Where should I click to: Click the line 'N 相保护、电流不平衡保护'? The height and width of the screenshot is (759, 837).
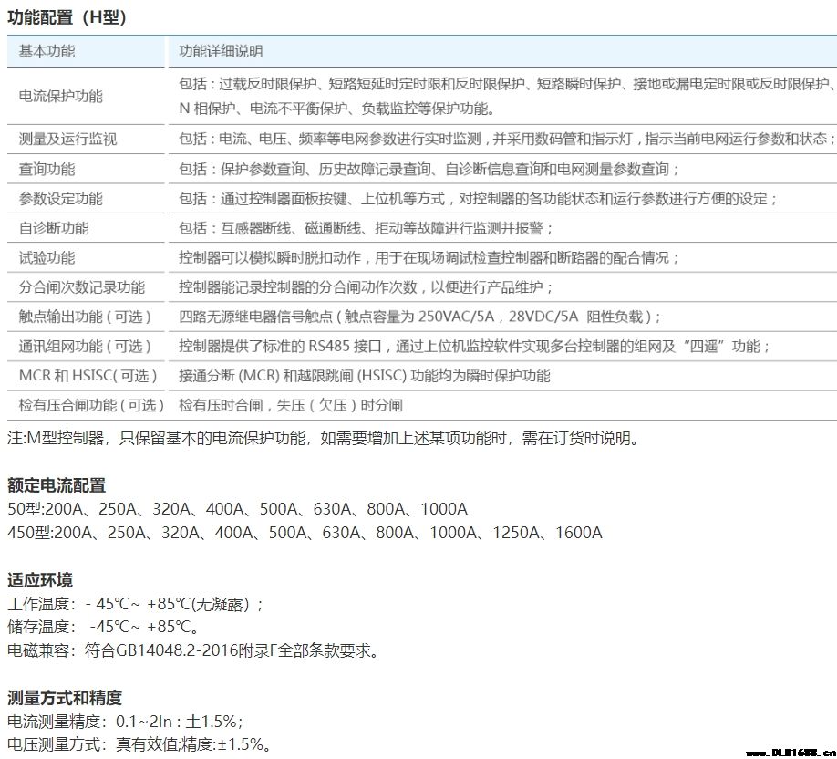tap(336, 109)
